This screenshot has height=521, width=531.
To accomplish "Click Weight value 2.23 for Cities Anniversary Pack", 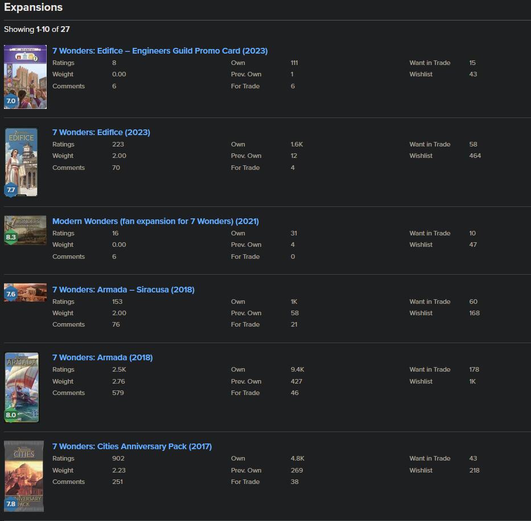I will point(119,470).
